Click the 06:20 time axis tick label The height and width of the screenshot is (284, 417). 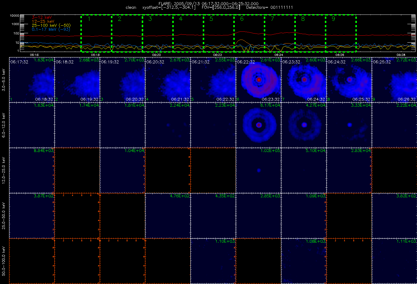tap(156, 55)
